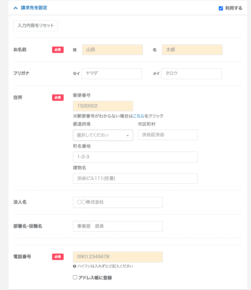Viewport: 251px width, 290px height.
Task: Click the 町名番地 street address field
Action: pyautogui.click(x=135, y=157)
